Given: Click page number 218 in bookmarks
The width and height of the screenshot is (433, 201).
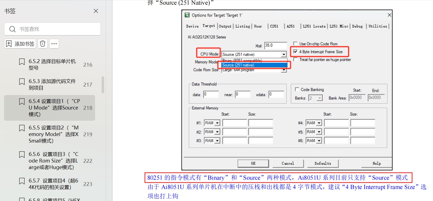Looking at the screenshot, I should pos(88,108).
